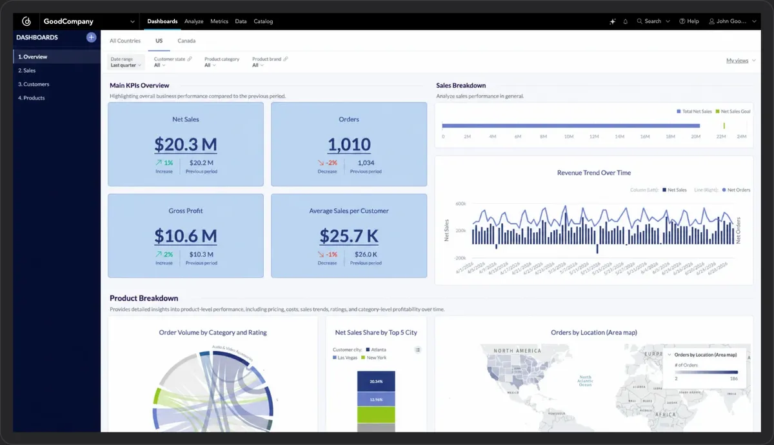Go to the Dashboards top menu
The height and width of the screenshot is (445, 774).
pyautogui.click(x=162, y=21)
